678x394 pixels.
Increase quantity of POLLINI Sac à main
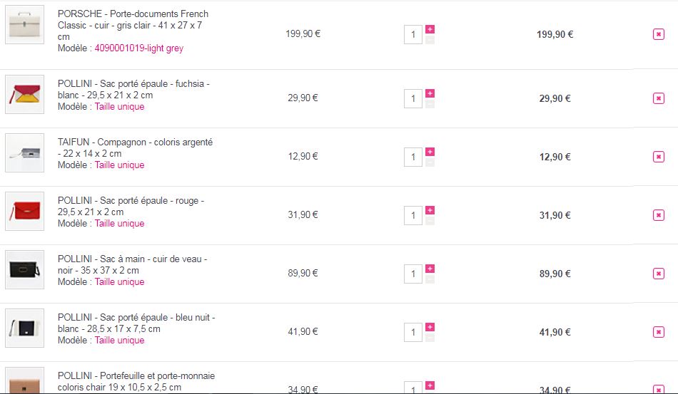(x=430, y=269)
